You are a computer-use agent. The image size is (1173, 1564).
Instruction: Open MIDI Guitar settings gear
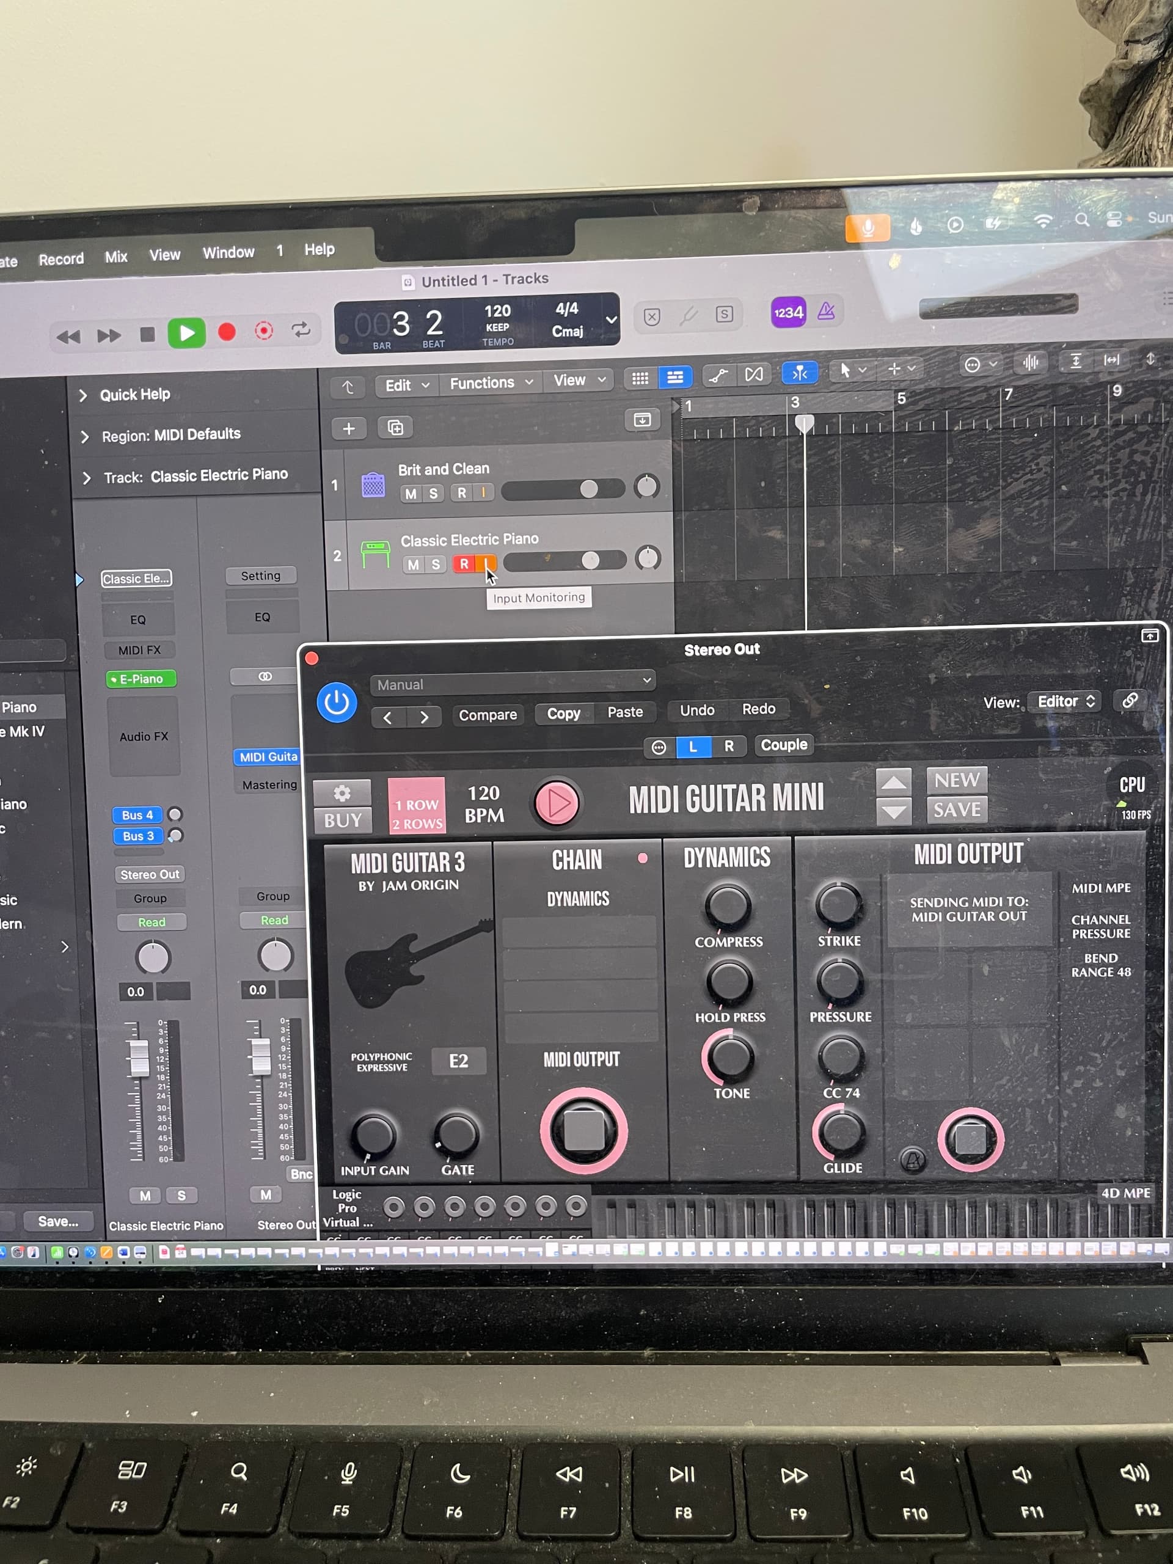tap(342, 794)
